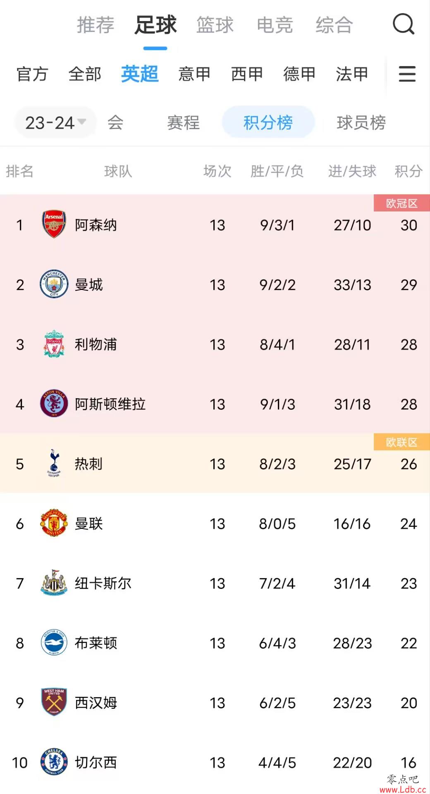
Task: Tap the Manchester City crest
Action: 54,284
